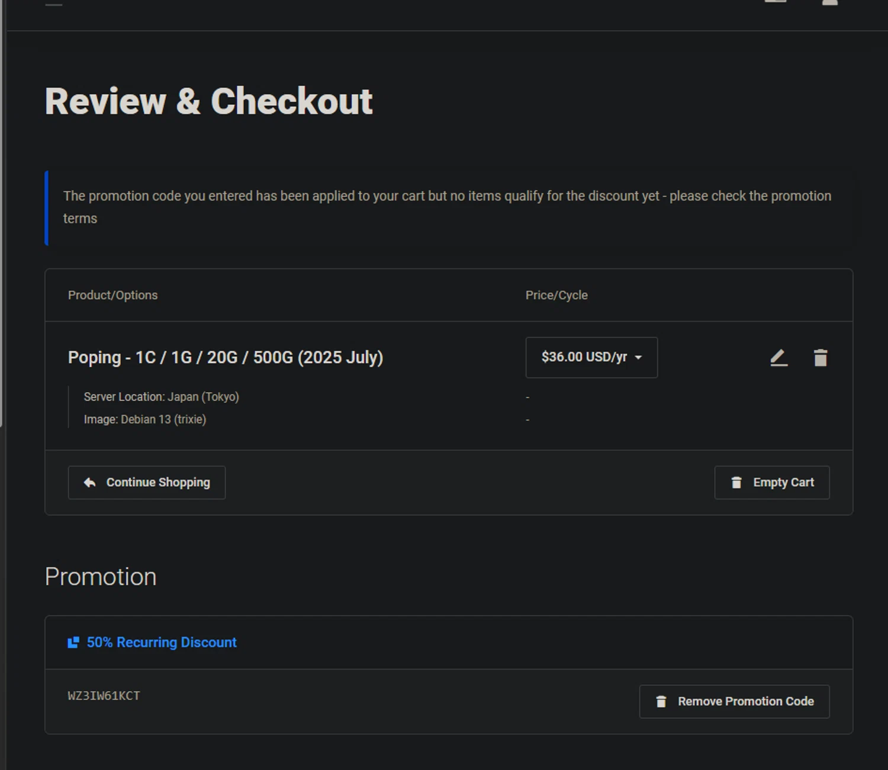888x770 pixels.
Task: Click the Server Location: Japan (Tokyo) line
Action: (x=161, y=397)
